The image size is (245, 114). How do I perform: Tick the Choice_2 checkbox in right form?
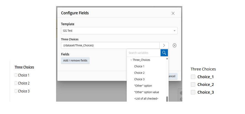(x=193, y=85)
